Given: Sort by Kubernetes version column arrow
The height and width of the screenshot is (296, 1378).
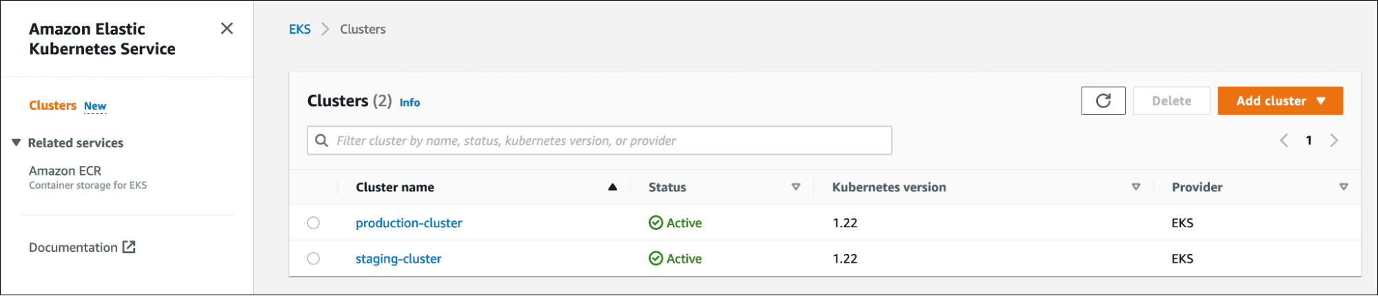Looking at the screenshot, I should [1136, 187].
